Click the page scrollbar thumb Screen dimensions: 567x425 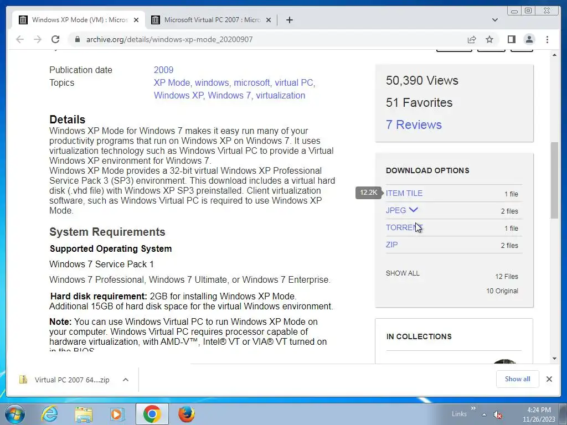[x=554, y=180]
